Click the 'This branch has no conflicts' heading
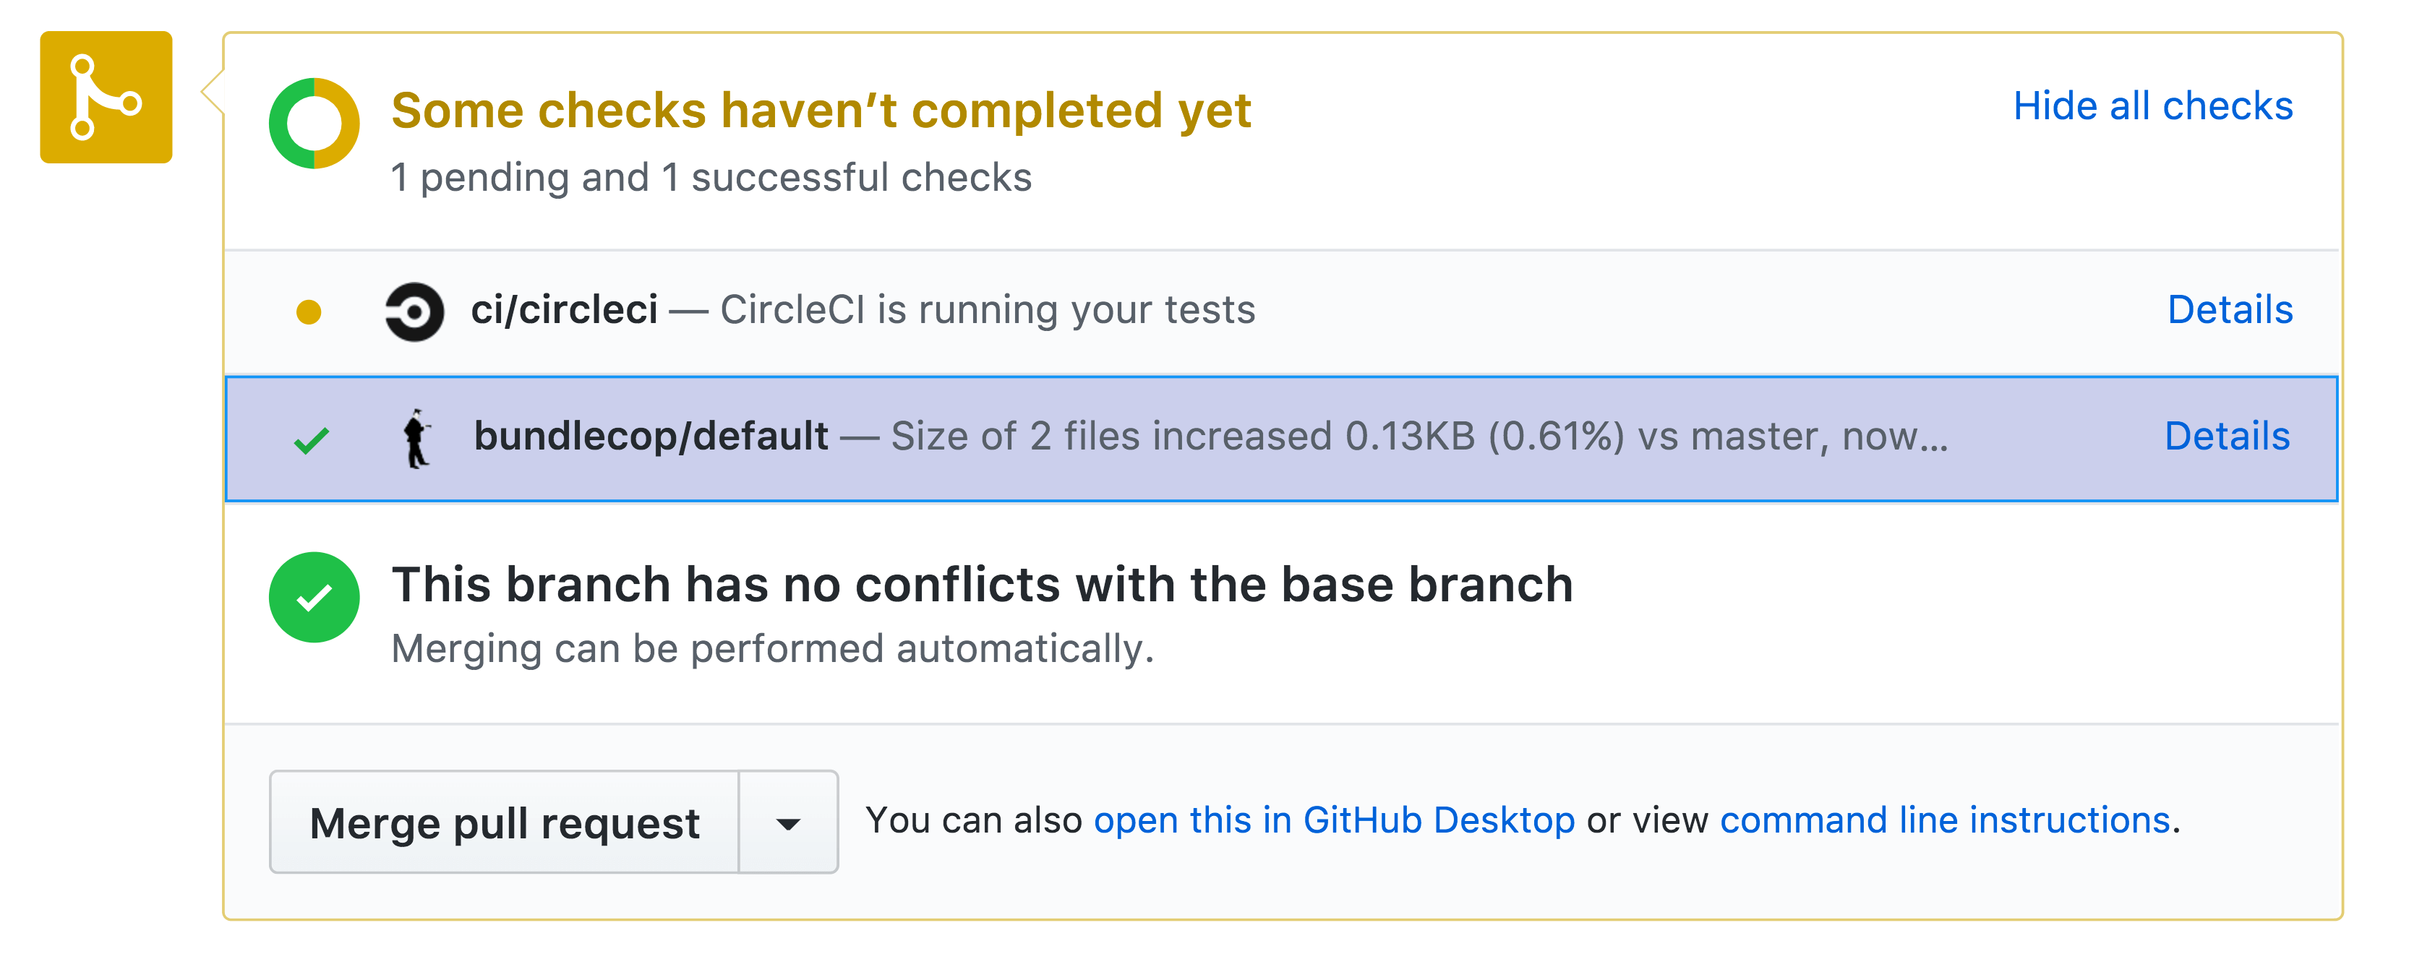2409x954 pixels. 982,585
